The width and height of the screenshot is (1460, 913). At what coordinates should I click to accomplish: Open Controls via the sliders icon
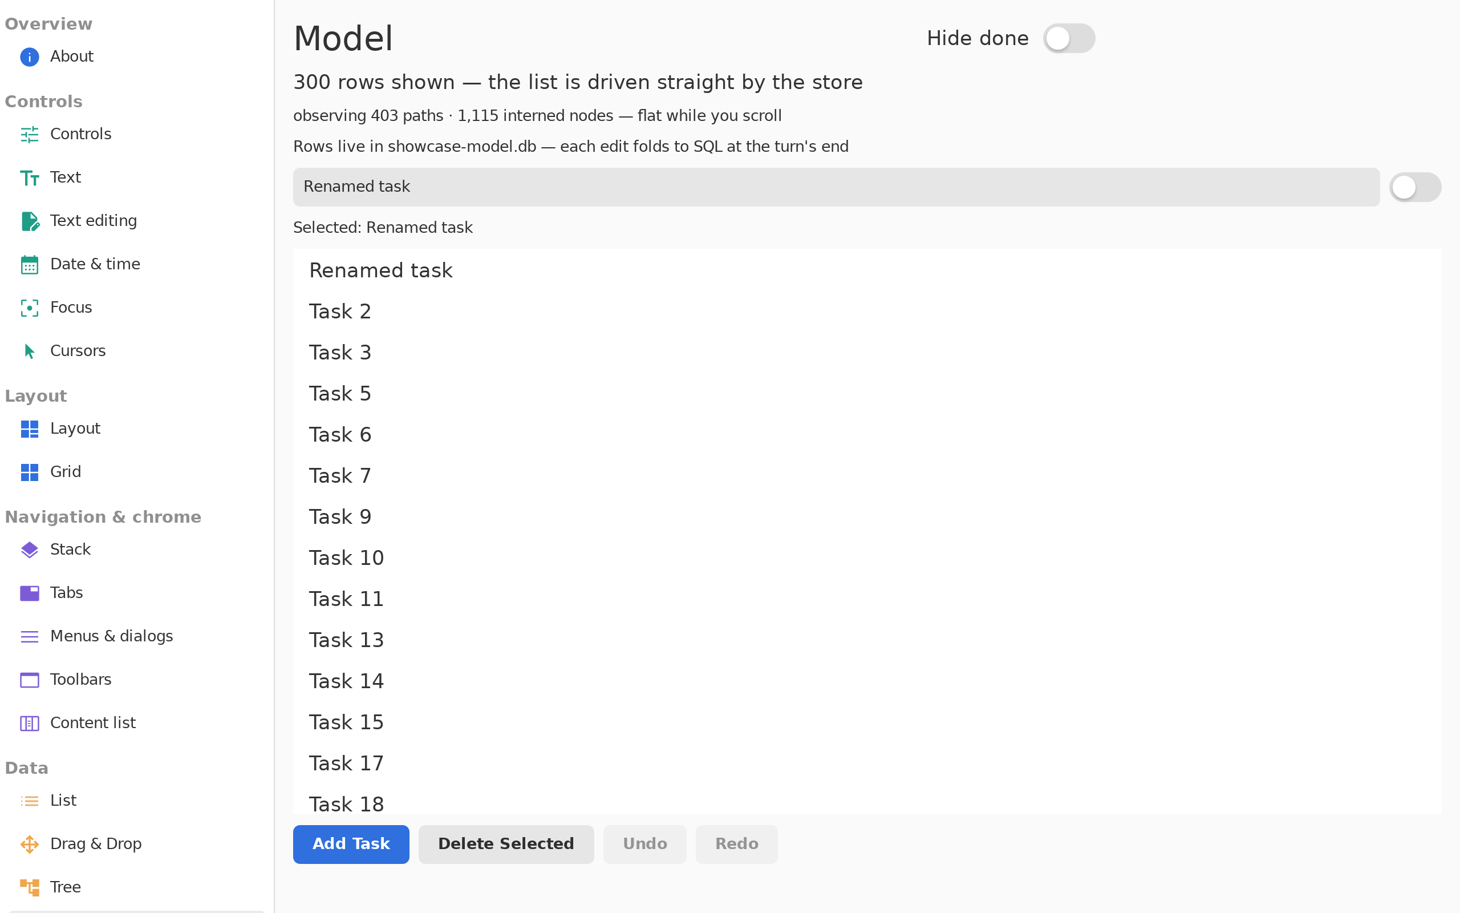coord(29,134)
